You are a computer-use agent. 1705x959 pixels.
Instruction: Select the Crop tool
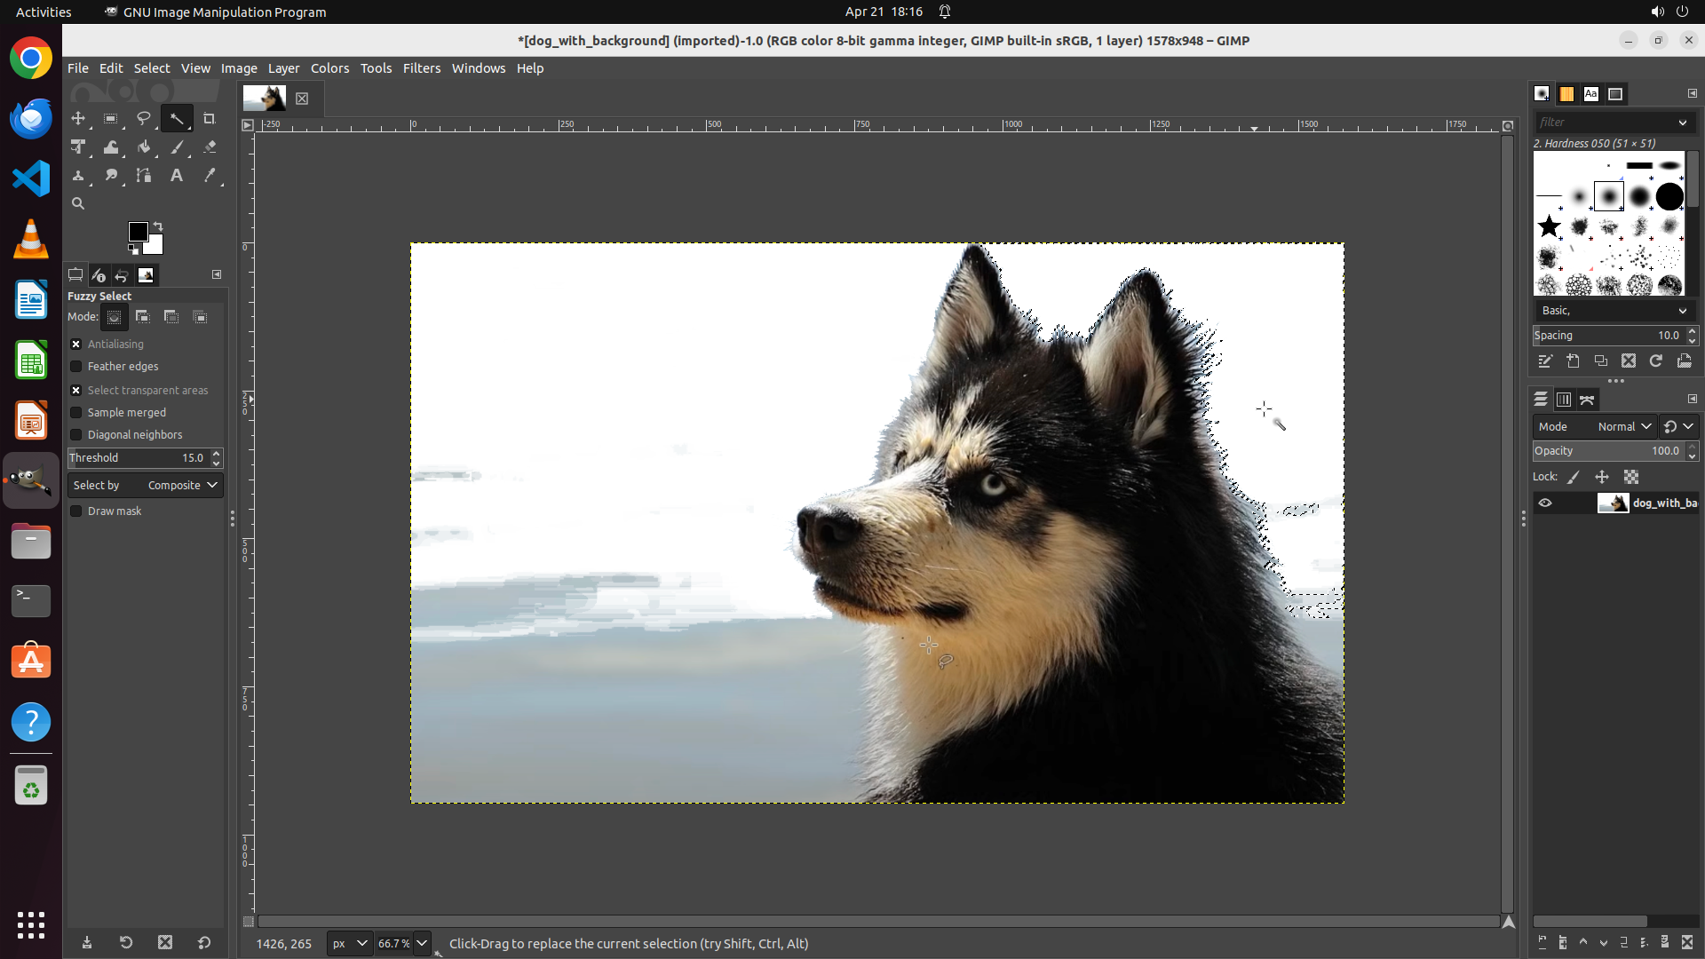[x=210, y=119]
